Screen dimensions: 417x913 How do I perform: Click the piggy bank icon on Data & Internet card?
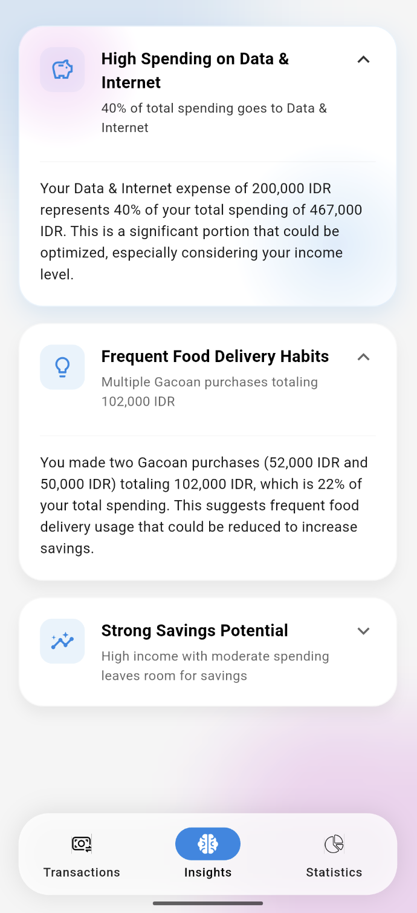click(62, 69)
